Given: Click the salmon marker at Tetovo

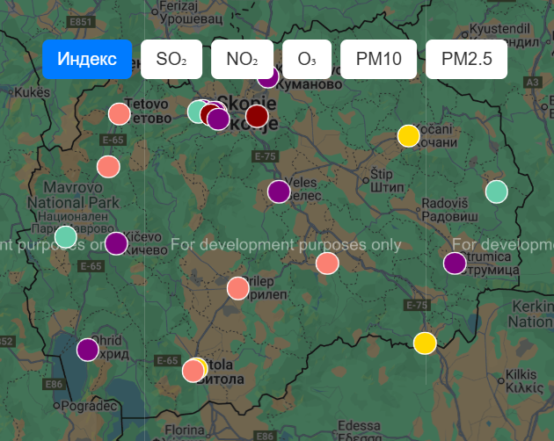Looking at the screenshot, I should [120, 113].
